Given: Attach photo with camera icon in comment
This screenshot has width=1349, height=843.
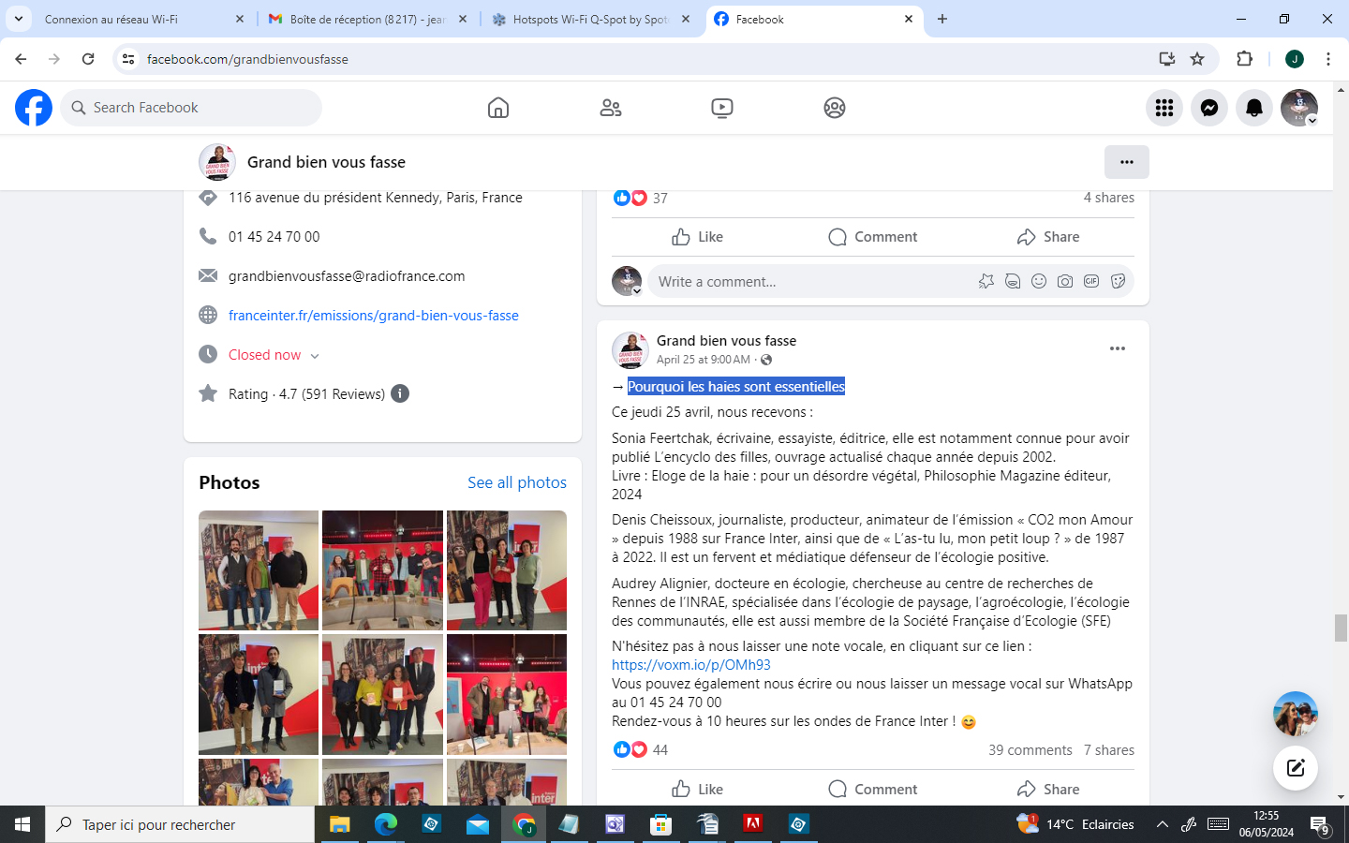Looking at the screenshot, I should point(1065,281).
